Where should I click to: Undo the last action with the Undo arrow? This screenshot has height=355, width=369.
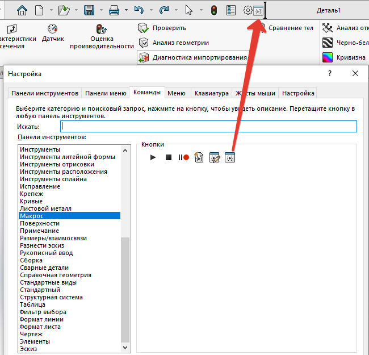(139, 10)
